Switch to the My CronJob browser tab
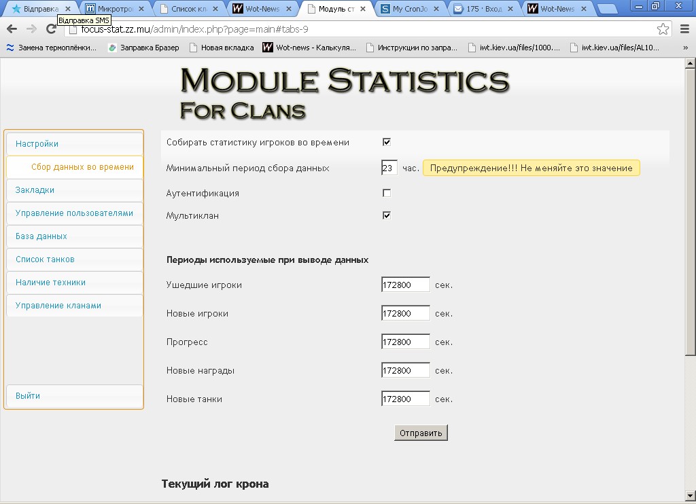 (410, 9)
